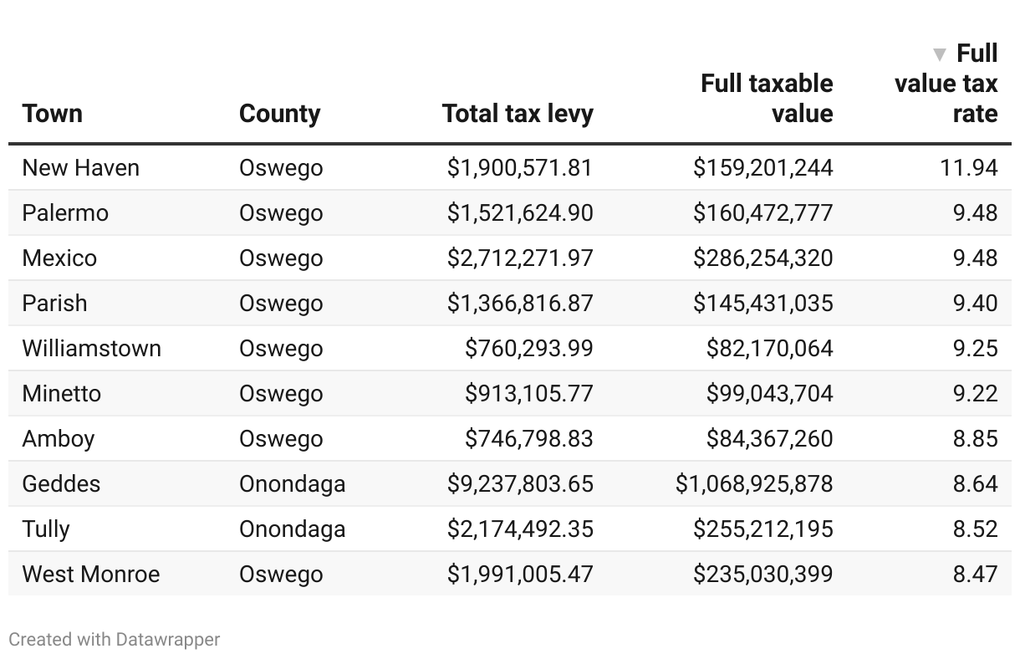The image size is (1020, 659).
Task: Click the Total tax levy column header
Action: [518, 114]
